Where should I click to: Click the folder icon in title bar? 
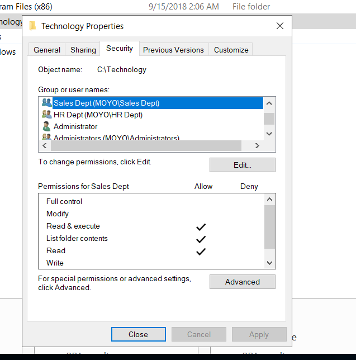33,26
